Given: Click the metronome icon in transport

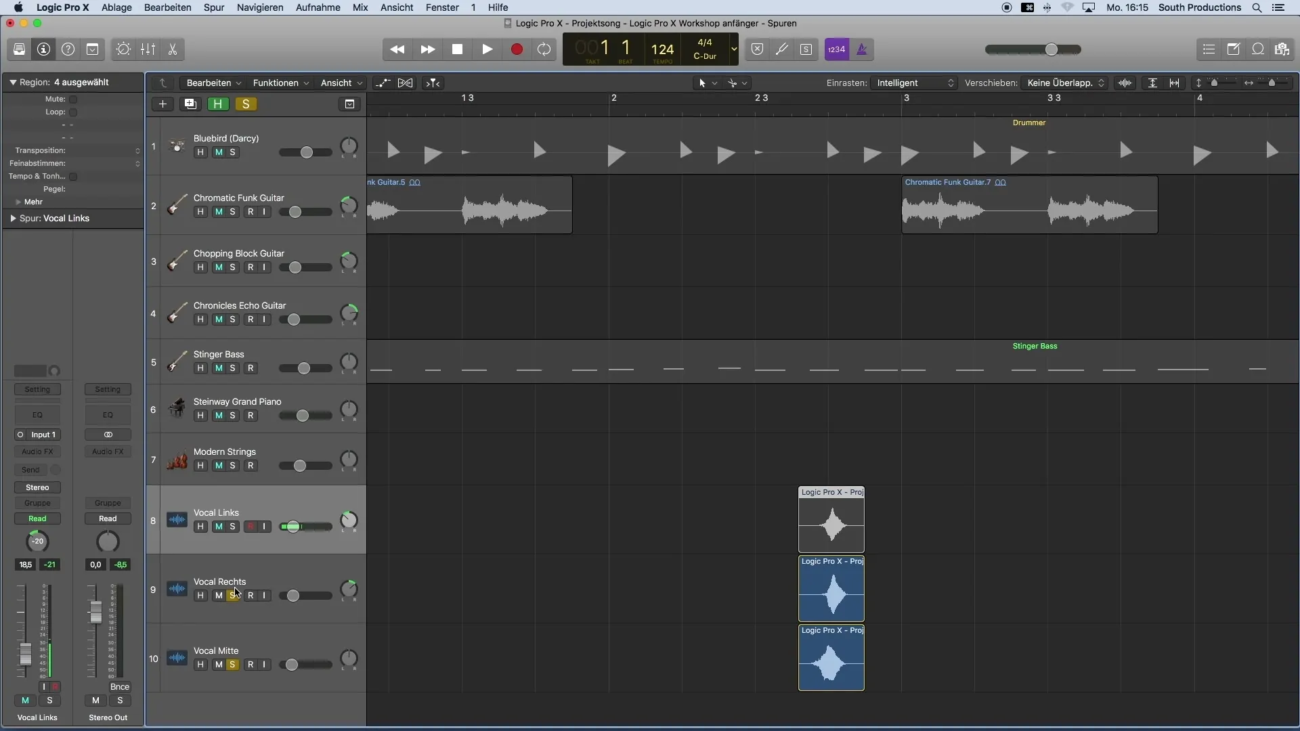Looking at the screenshot, I should pyautogui.click(x=863, y=49).
